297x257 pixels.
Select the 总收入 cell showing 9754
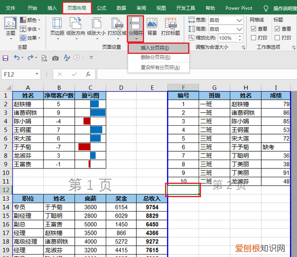pyautogui.click(x=152, y=207)
